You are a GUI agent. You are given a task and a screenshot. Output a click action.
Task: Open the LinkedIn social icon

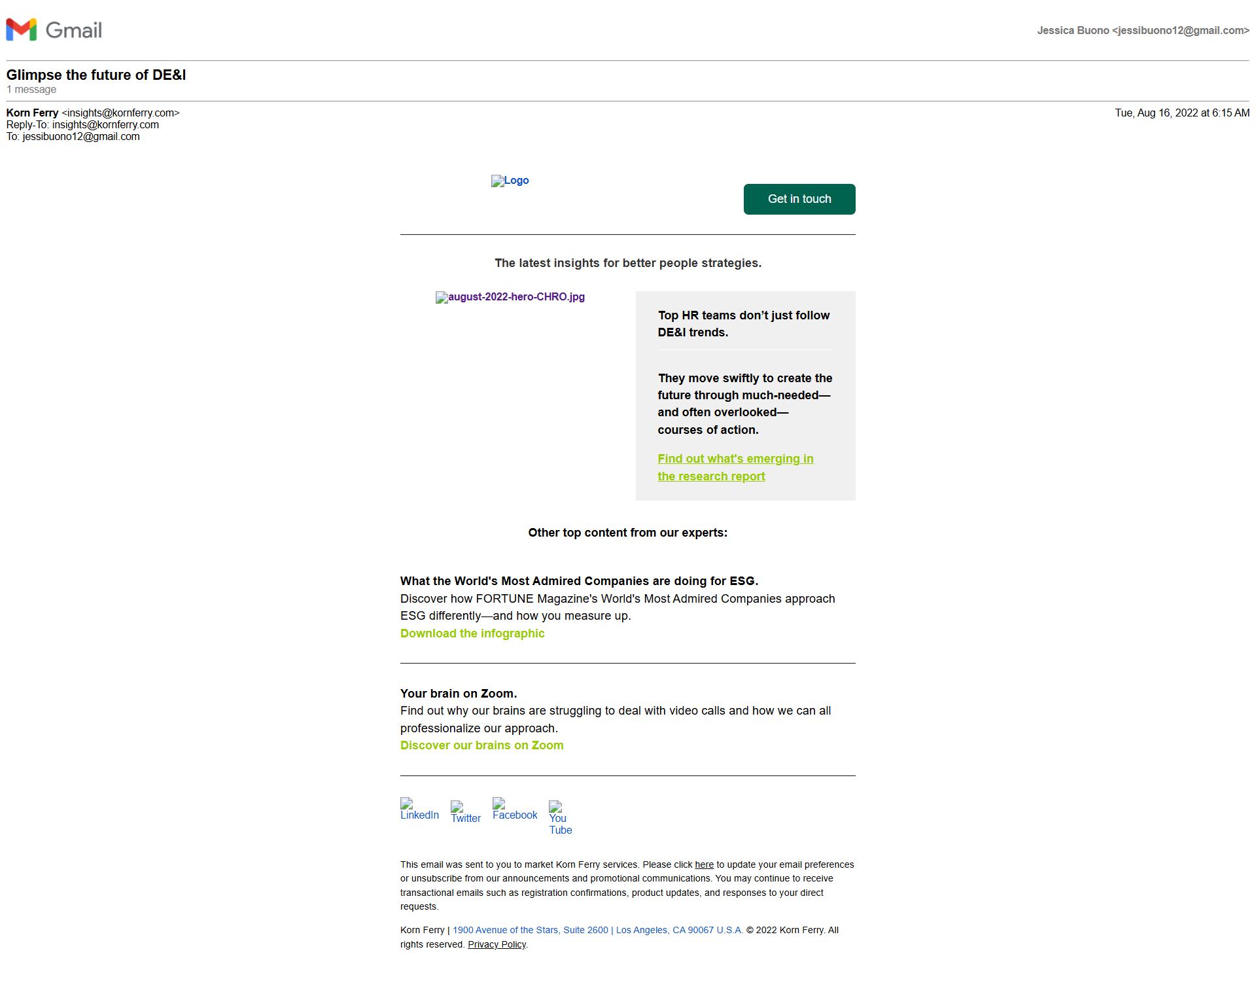419,809
